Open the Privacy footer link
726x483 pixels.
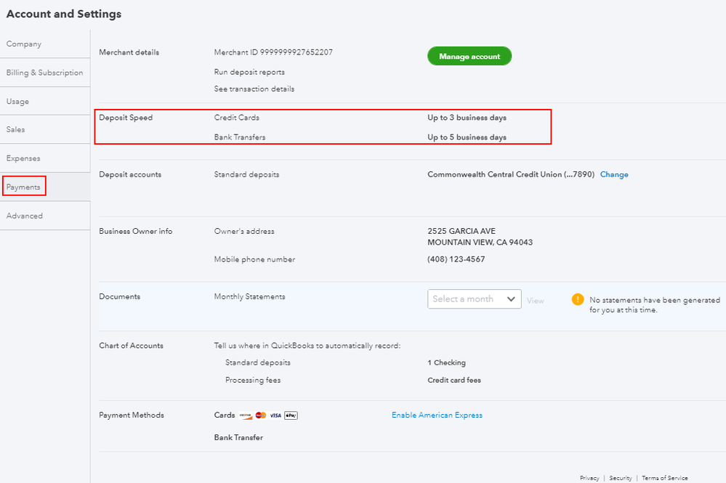[589, 478]
